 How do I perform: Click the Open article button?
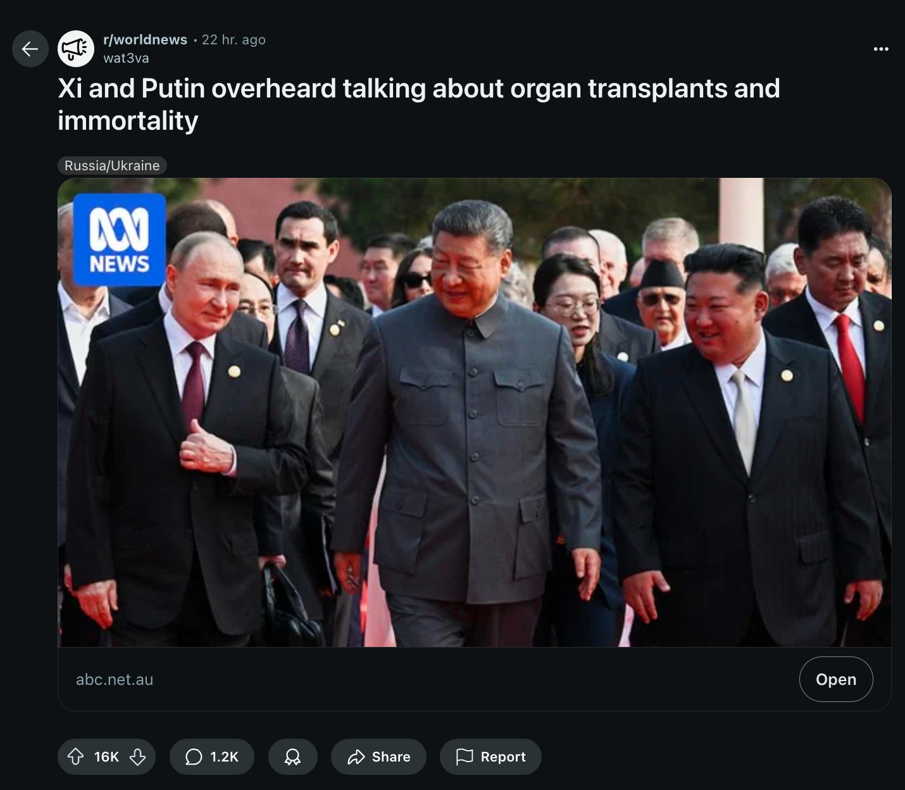pyautogui.click(x=836, y=679)
